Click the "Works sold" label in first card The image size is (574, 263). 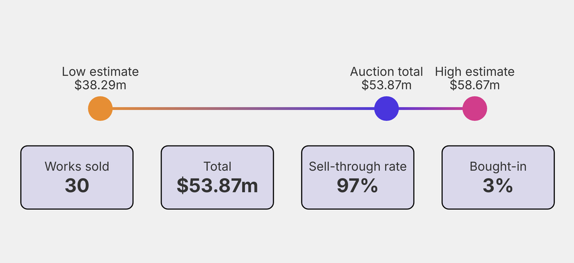[77, 166]
